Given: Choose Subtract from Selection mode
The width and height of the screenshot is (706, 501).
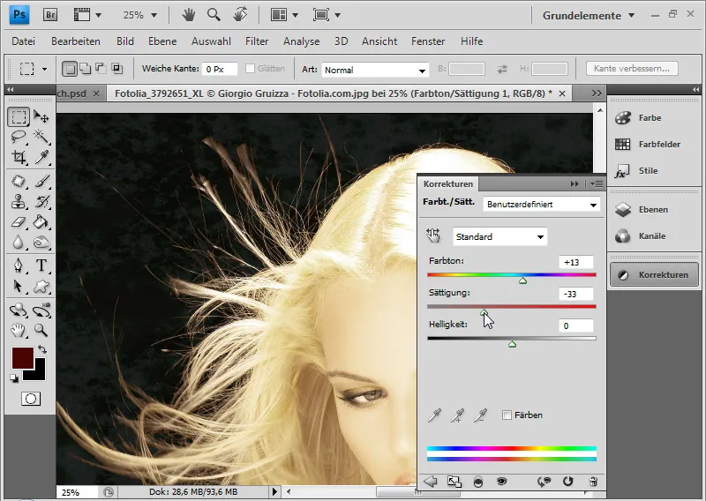Looking at the screenshot, I should pyautogui.click(x=101, y=69).
